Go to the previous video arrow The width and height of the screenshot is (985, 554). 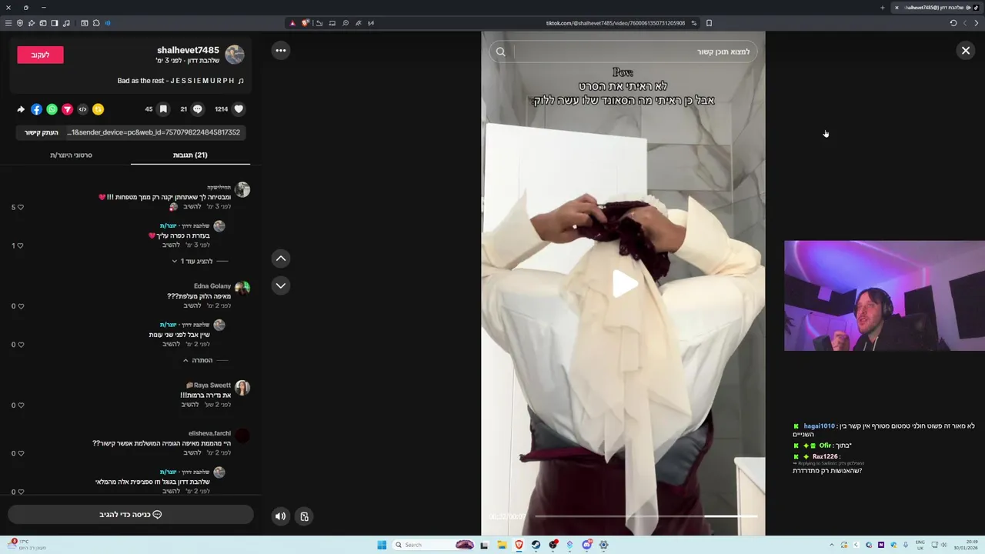coord(281,259)
